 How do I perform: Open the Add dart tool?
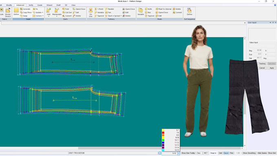pyautogui.click(x=48, y=12)
